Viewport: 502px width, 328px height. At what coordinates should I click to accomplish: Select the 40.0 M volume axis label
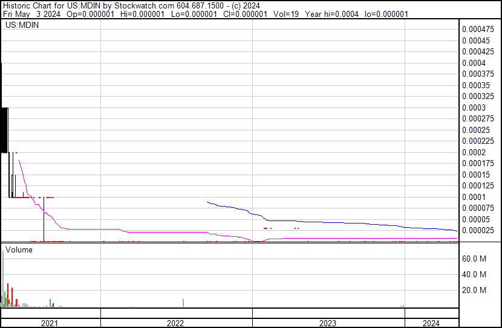(x=474, y=274)
